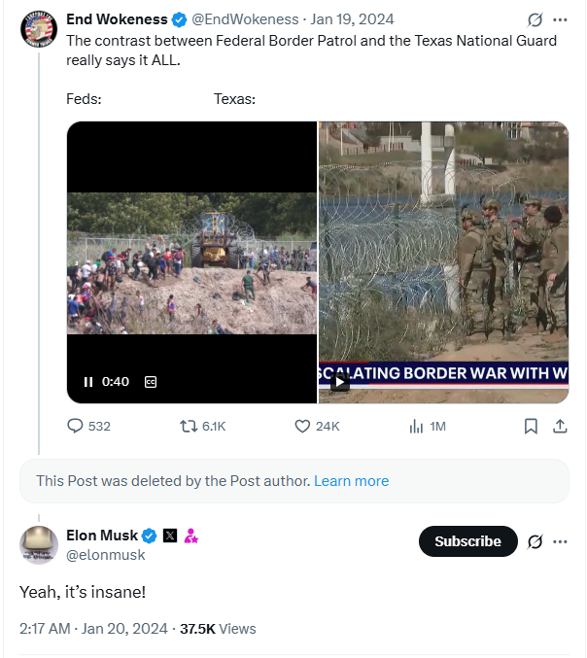Click Grok icon beside Subscribe button

coord(534,541)
